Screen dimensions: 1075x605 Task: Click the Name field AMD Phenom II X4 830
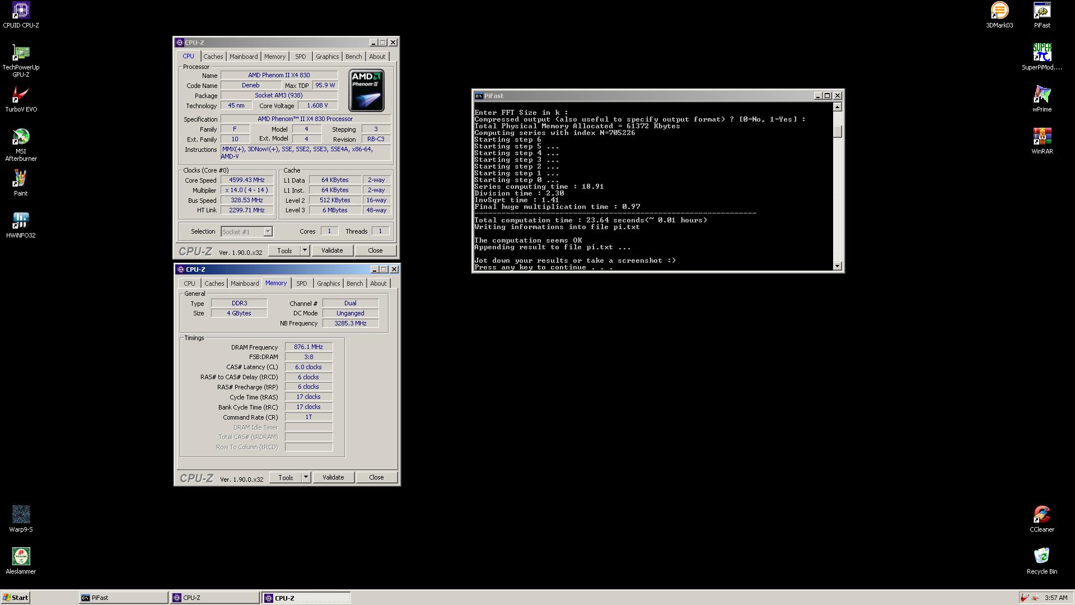coord(279,75)
